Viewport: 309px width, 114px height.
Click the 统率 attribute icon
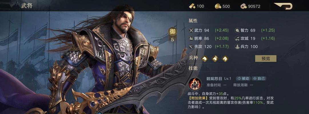click(191, 38)
